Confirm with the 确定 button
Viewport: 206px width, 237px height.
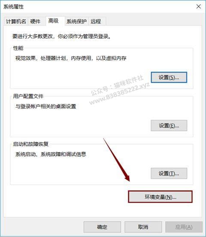102,227
